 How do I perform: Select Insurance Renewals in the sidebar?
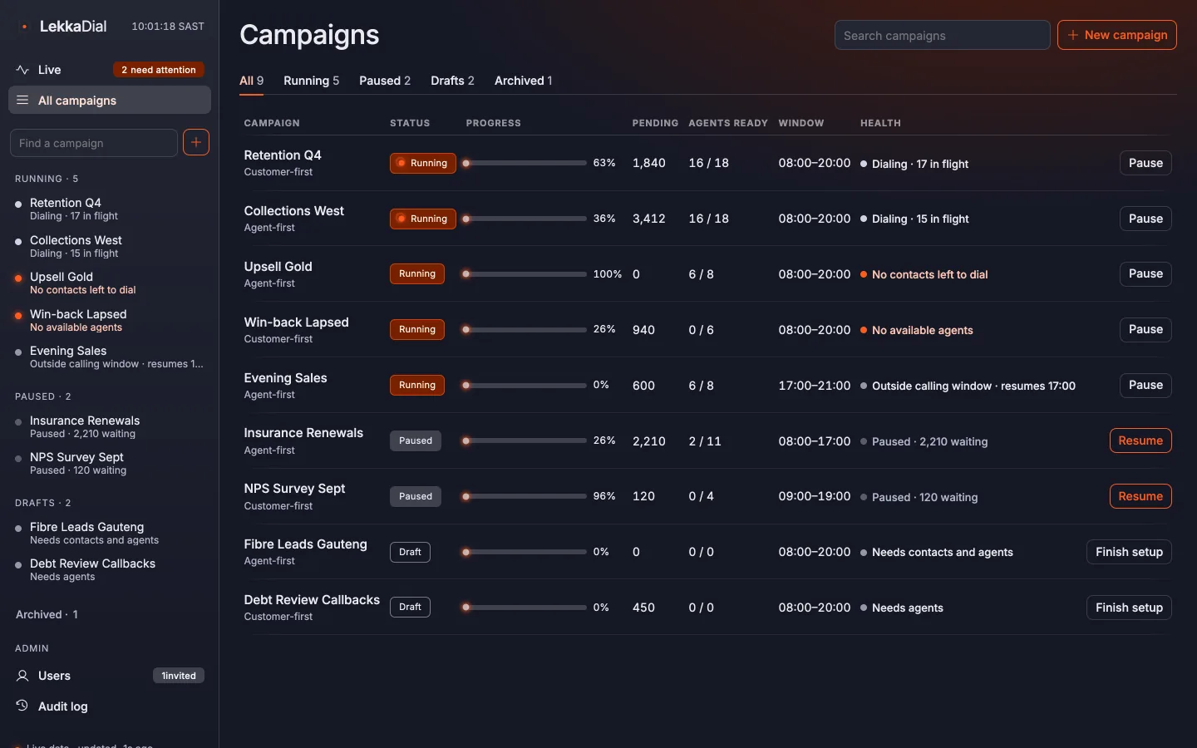tap(110, 426)
